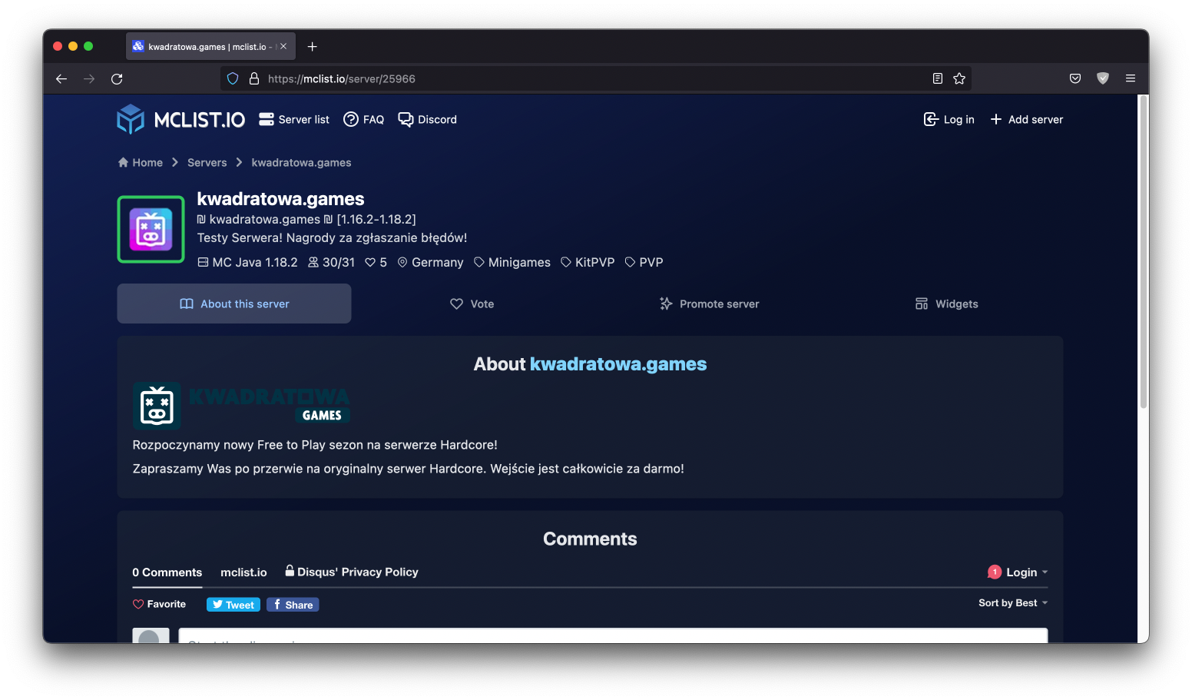
Task: Go to Servers in the breadcrumb
Action: click(207, 163)
